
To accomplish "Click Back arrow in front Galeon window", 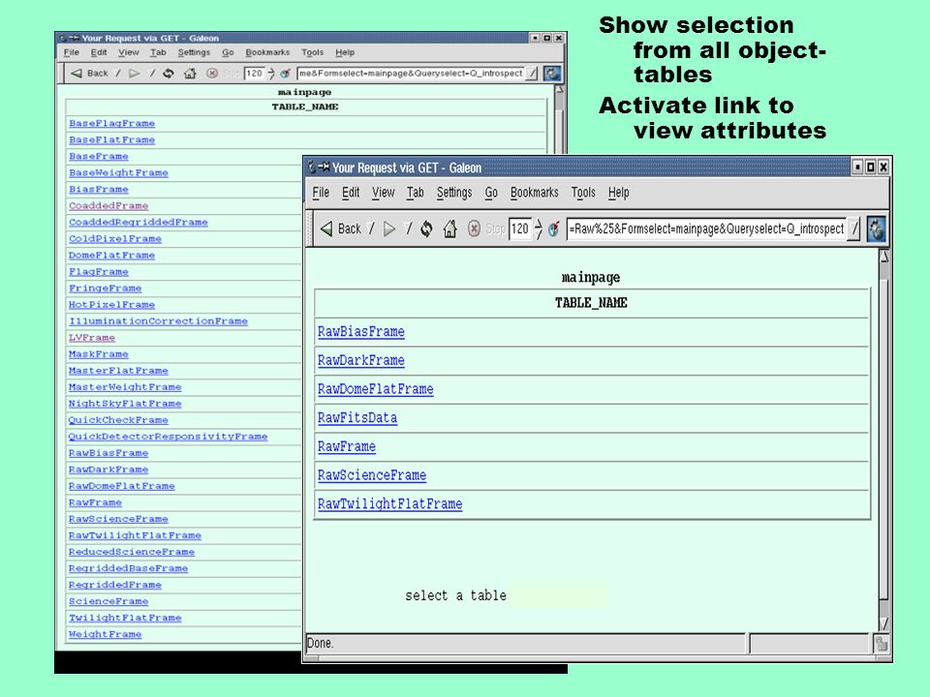I will click(326, 228).
